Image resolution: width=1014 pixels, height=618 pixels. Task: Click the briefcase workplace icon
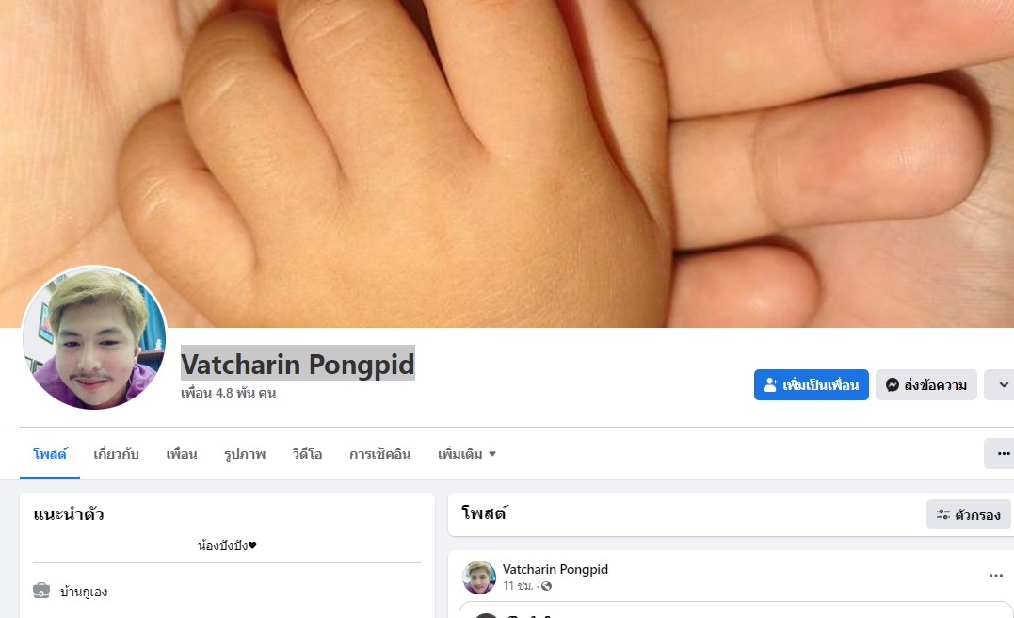(x=41, y=591)
